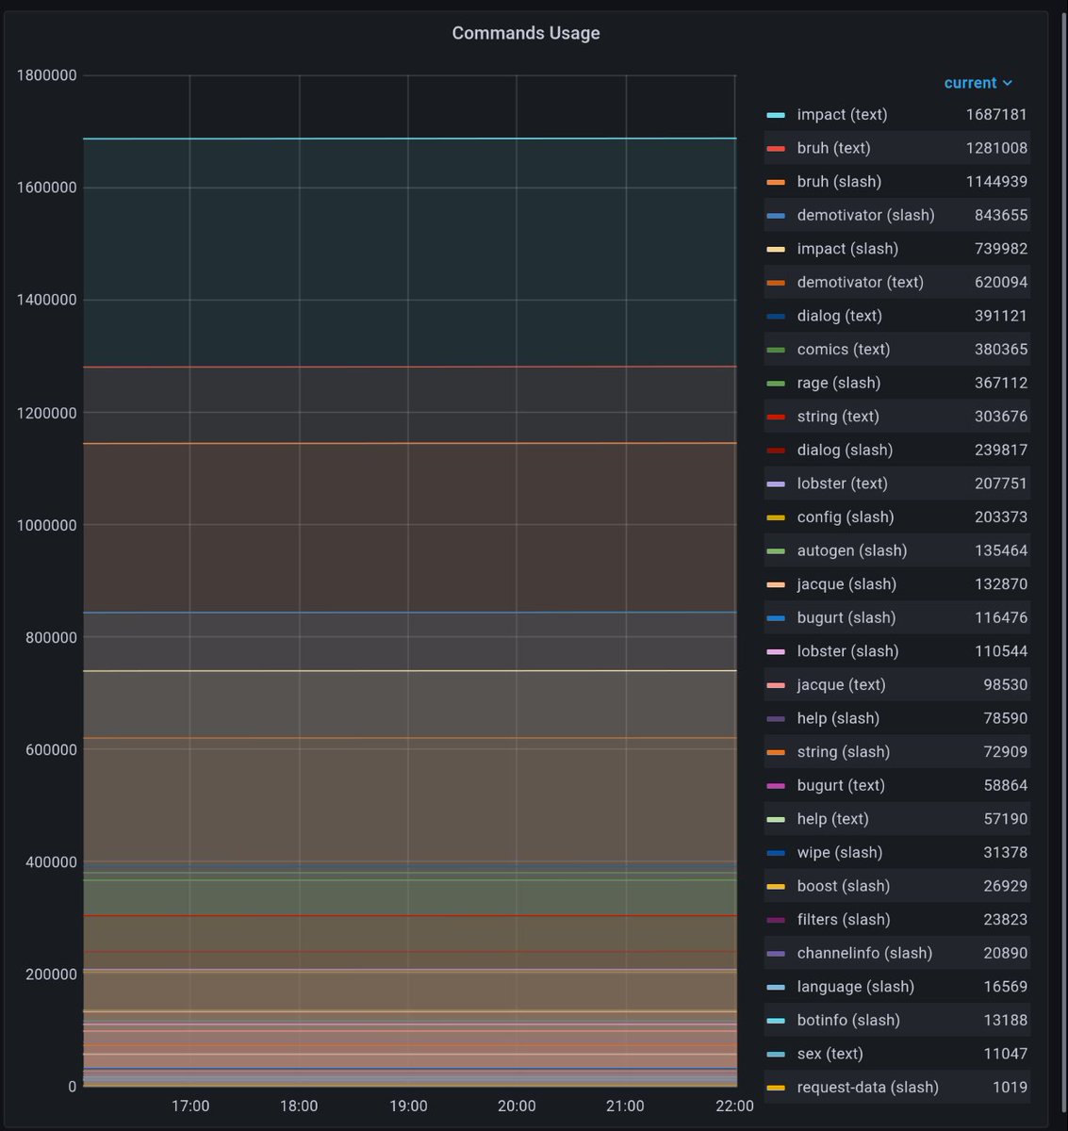Toggle the autogen (slash) series label
This screenshot has width=1068, height=1131.
(851, 550)
